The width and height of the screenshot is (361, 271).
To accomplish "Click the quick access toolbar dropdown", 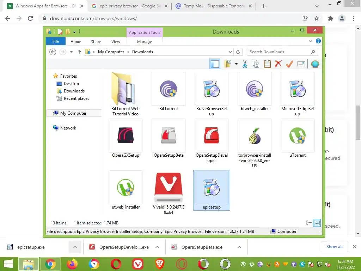I will (75, 32).
